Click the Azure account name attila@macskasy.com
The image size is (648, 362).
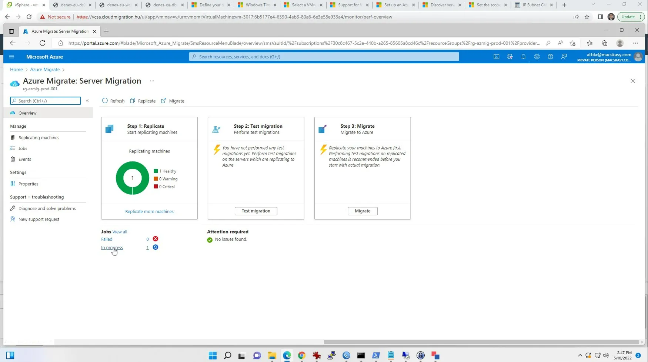click(x=609, y=55)
